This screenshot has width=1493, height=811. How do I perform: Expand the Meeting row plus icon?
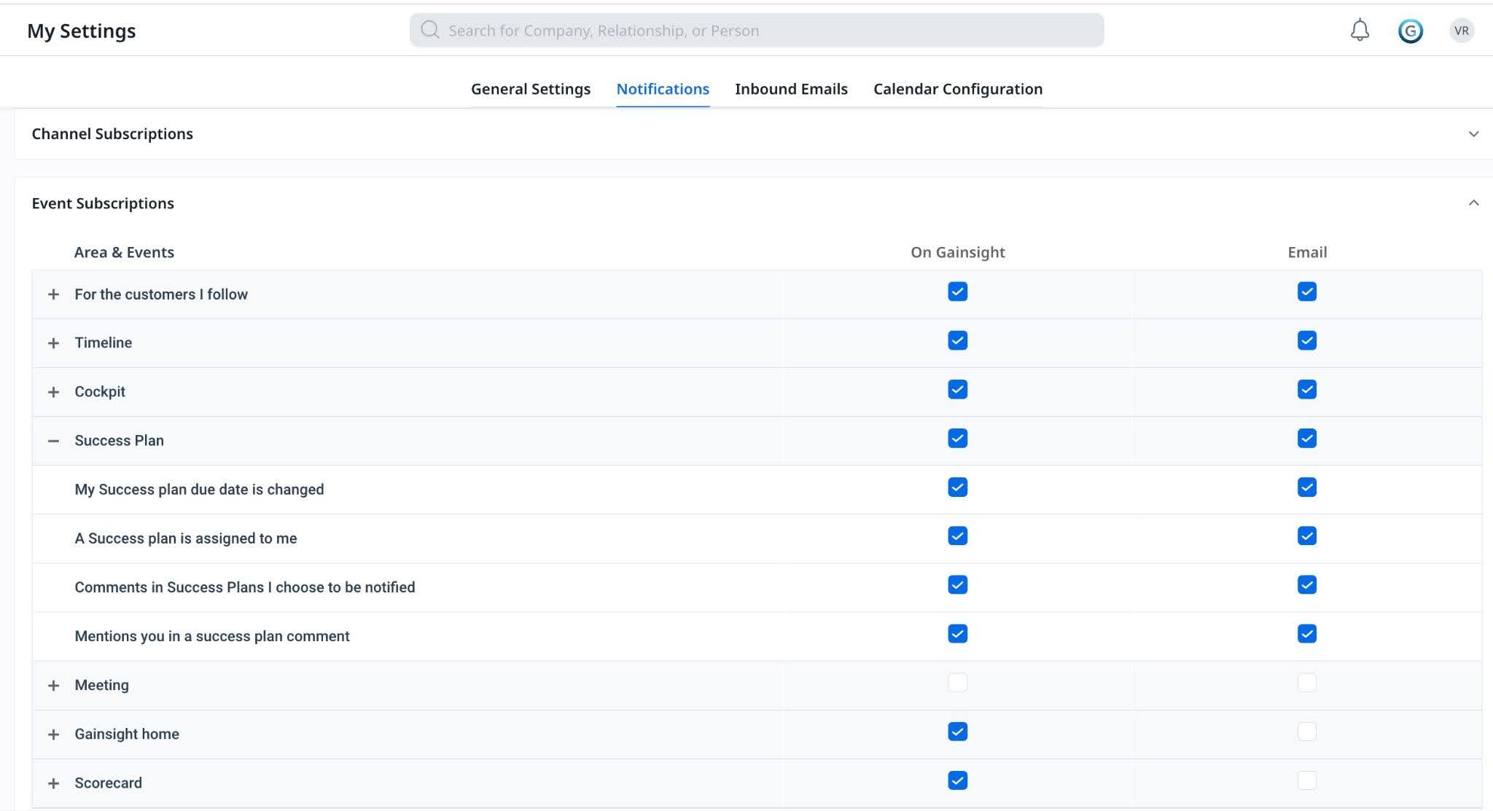tap(53, 686)
